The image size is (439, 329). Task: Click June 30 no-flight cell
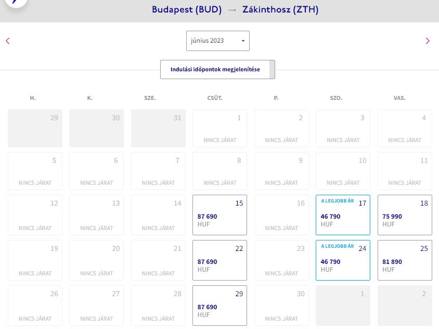tap(281, 306)
